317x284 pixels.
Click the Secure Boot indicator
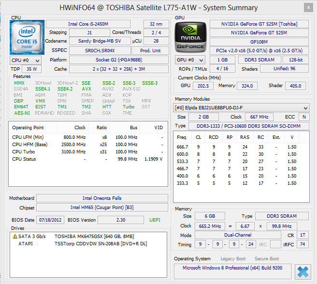(267, 259)
